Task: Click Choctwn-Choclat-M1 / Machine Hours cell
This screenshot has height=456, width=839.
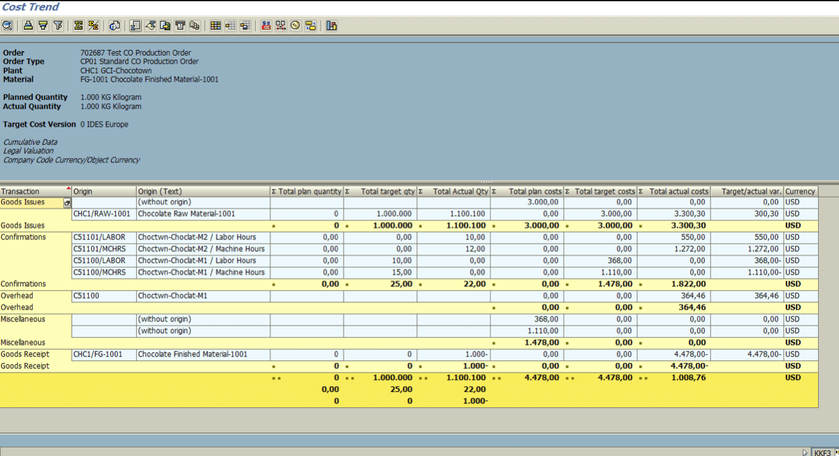Action: click(203, 272)
